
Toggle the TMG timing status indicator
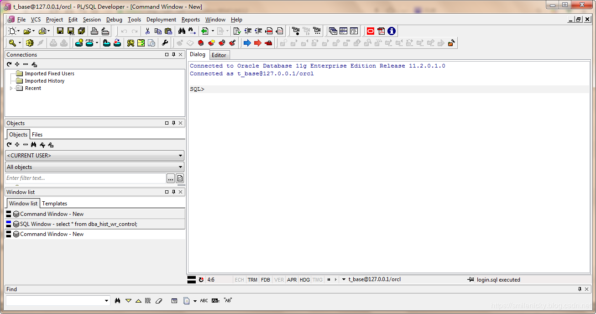point(318,280)
